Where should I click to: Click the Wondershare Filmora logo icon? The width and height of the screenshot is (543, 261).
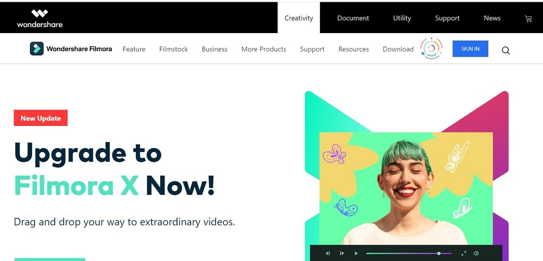(x=37, y=49)
